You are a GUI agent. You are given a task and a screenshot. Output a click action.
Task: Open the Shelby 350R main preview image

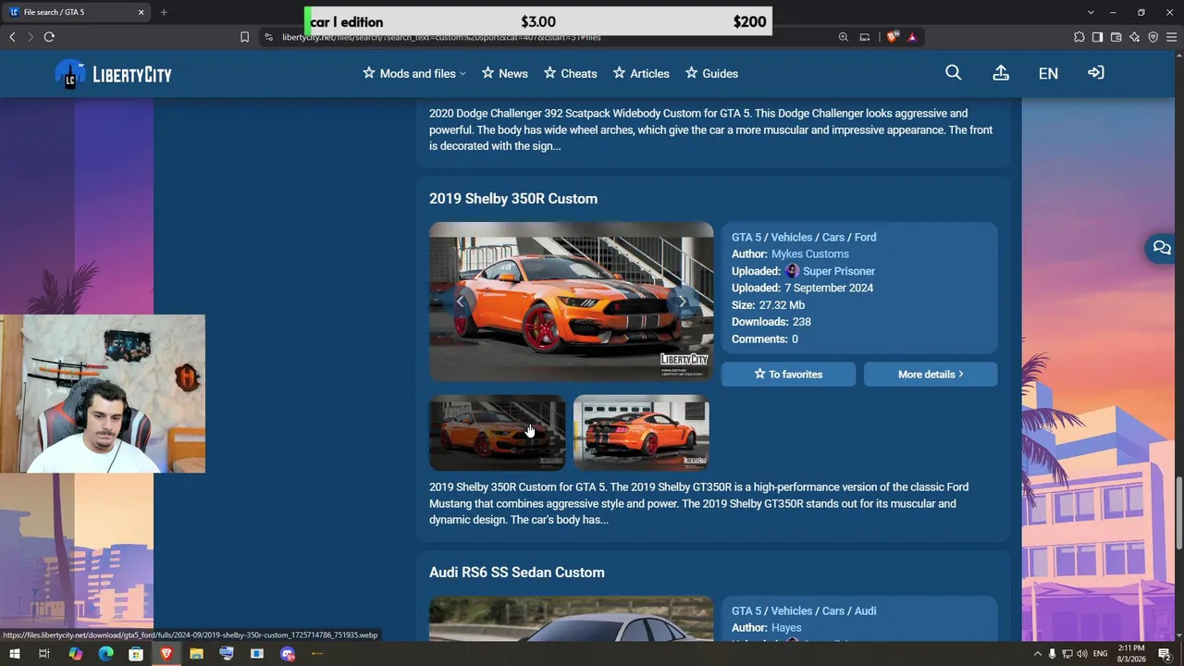coord(572,302)
